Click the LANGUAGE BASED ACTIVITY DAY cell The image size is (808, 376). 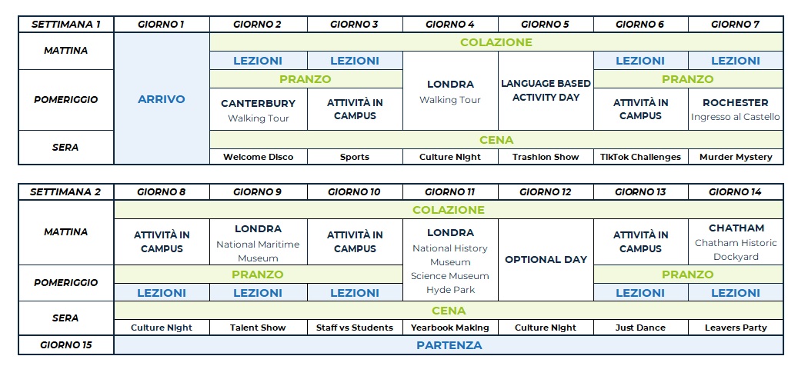point(546,91)
